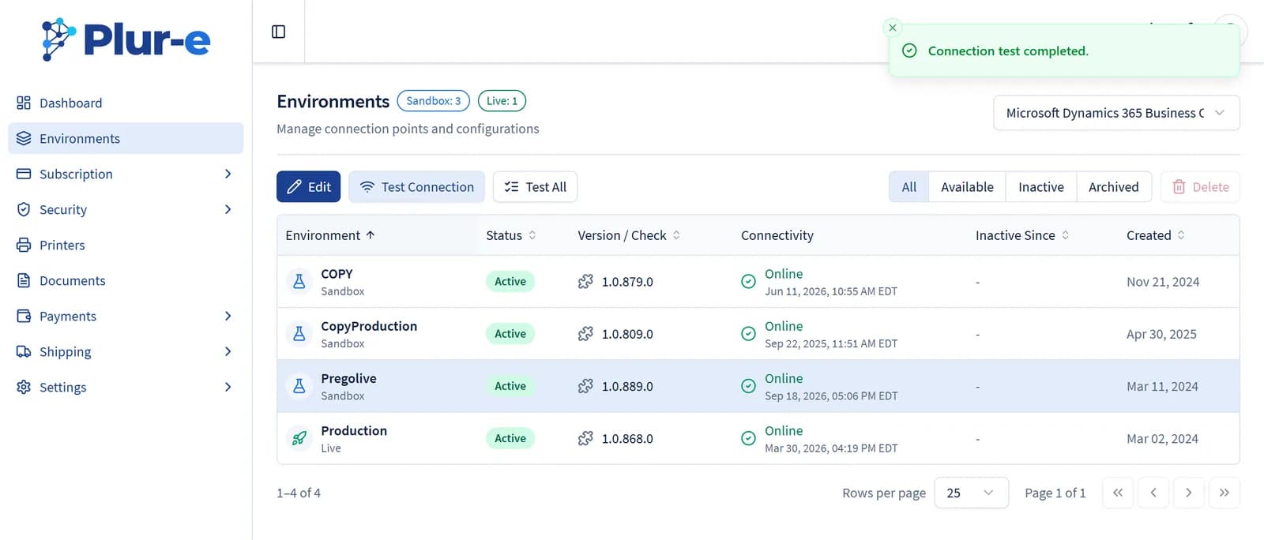1264x540 pixels.
Task: Click the Printers printer icon
Action: click(x=24, y=245)
